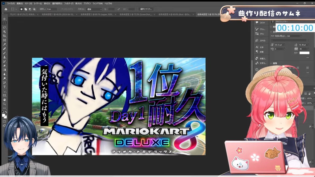Click the 選択とマスク... button
315x177 pixels.
pos(146,9)
